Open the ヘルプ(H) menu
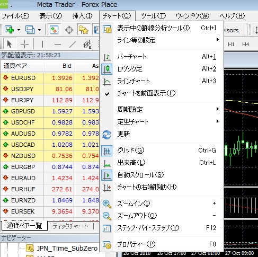This screenshot has width=258, height=257. click(232, 16)
